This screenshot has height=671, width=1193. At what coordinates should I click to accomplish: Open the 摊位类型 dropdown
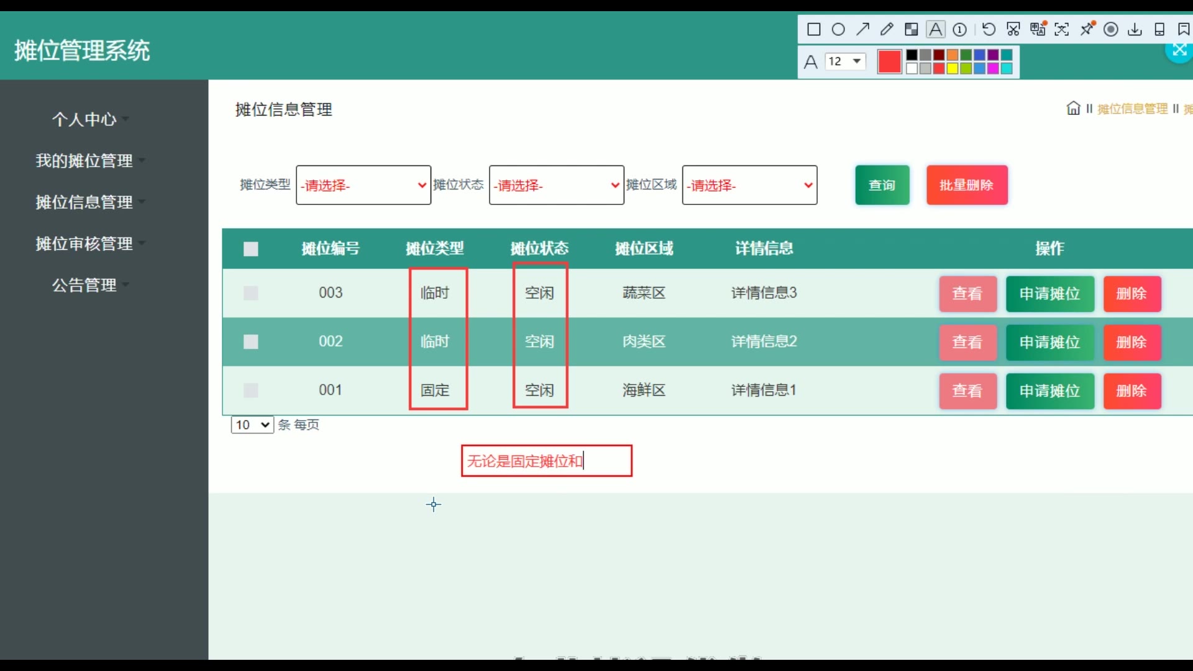[363, 185]
